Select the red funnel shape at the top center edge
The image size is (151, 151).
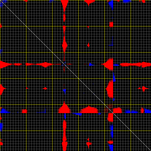[x=65, y=4]
